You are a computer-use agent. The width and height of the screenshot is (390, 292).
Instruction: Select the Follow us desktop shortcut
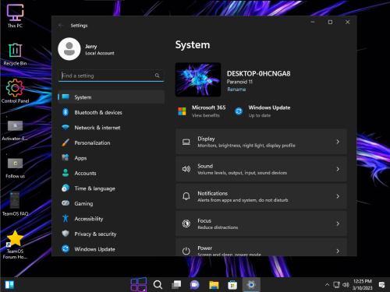[x=15, y=167]
